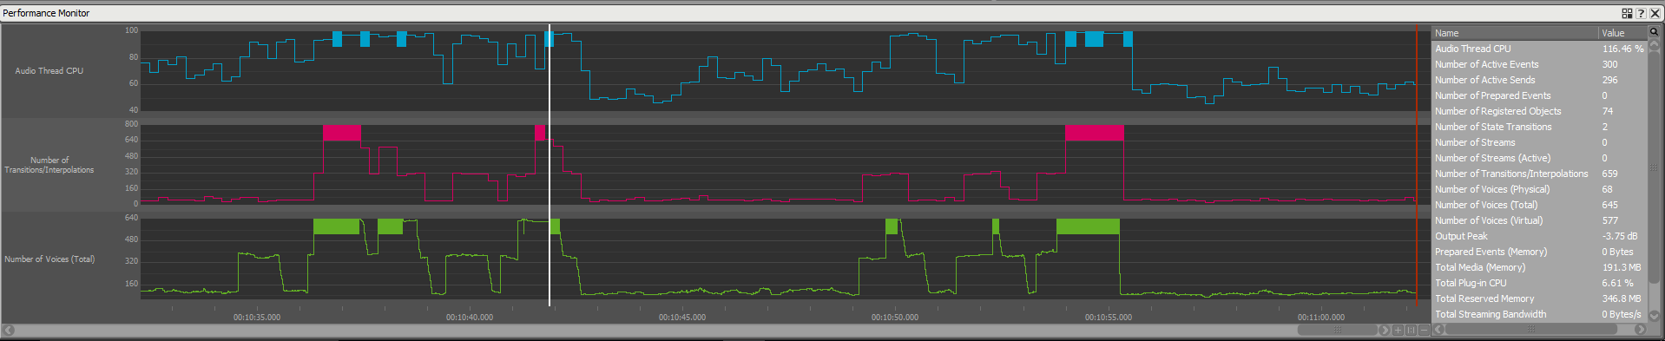This screenshot has width=1665, height=341.
Task: Reset timeline zoom with the fit button
Action: [1411, 330]
